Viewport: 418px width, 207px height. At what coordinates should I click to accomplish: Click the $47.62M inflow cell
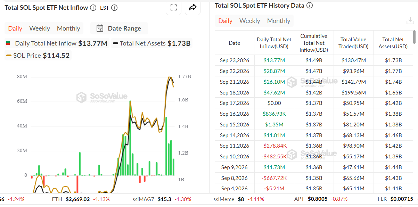pyautogui.click(x=274, y=93)
